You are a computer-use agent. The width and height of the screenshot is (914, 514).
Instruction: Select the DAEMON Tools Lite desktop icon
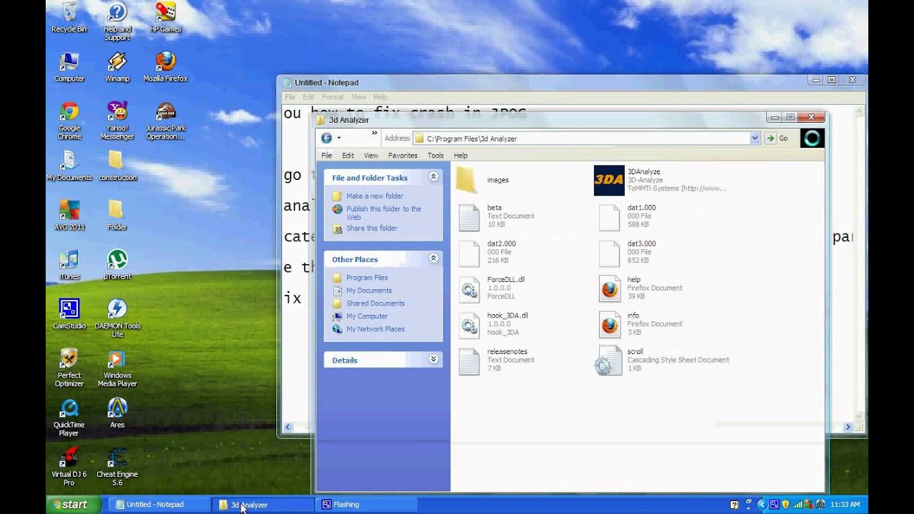click(x=117, y=308)
